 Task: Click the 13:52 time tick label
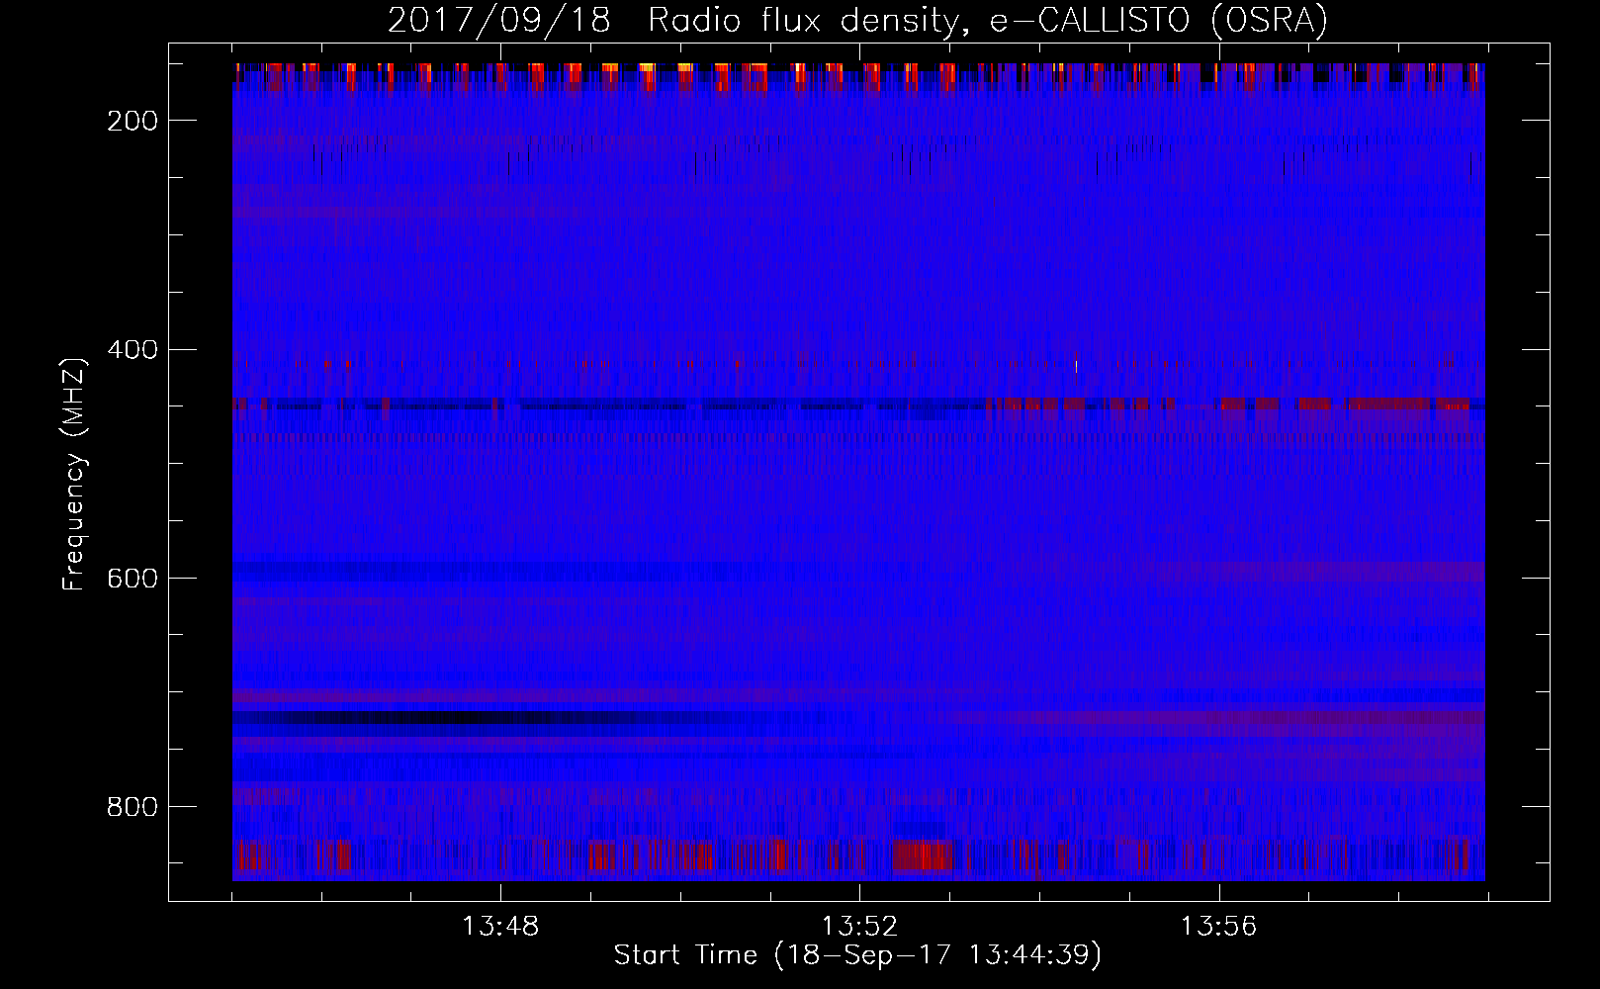tap(860, 927)
